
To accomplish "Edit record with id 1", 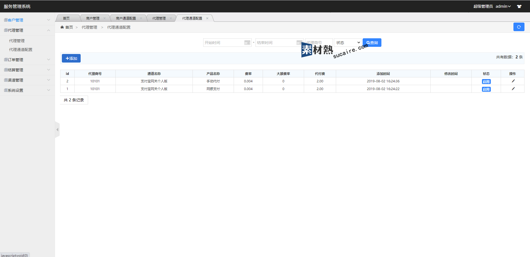I will (513, 89).
